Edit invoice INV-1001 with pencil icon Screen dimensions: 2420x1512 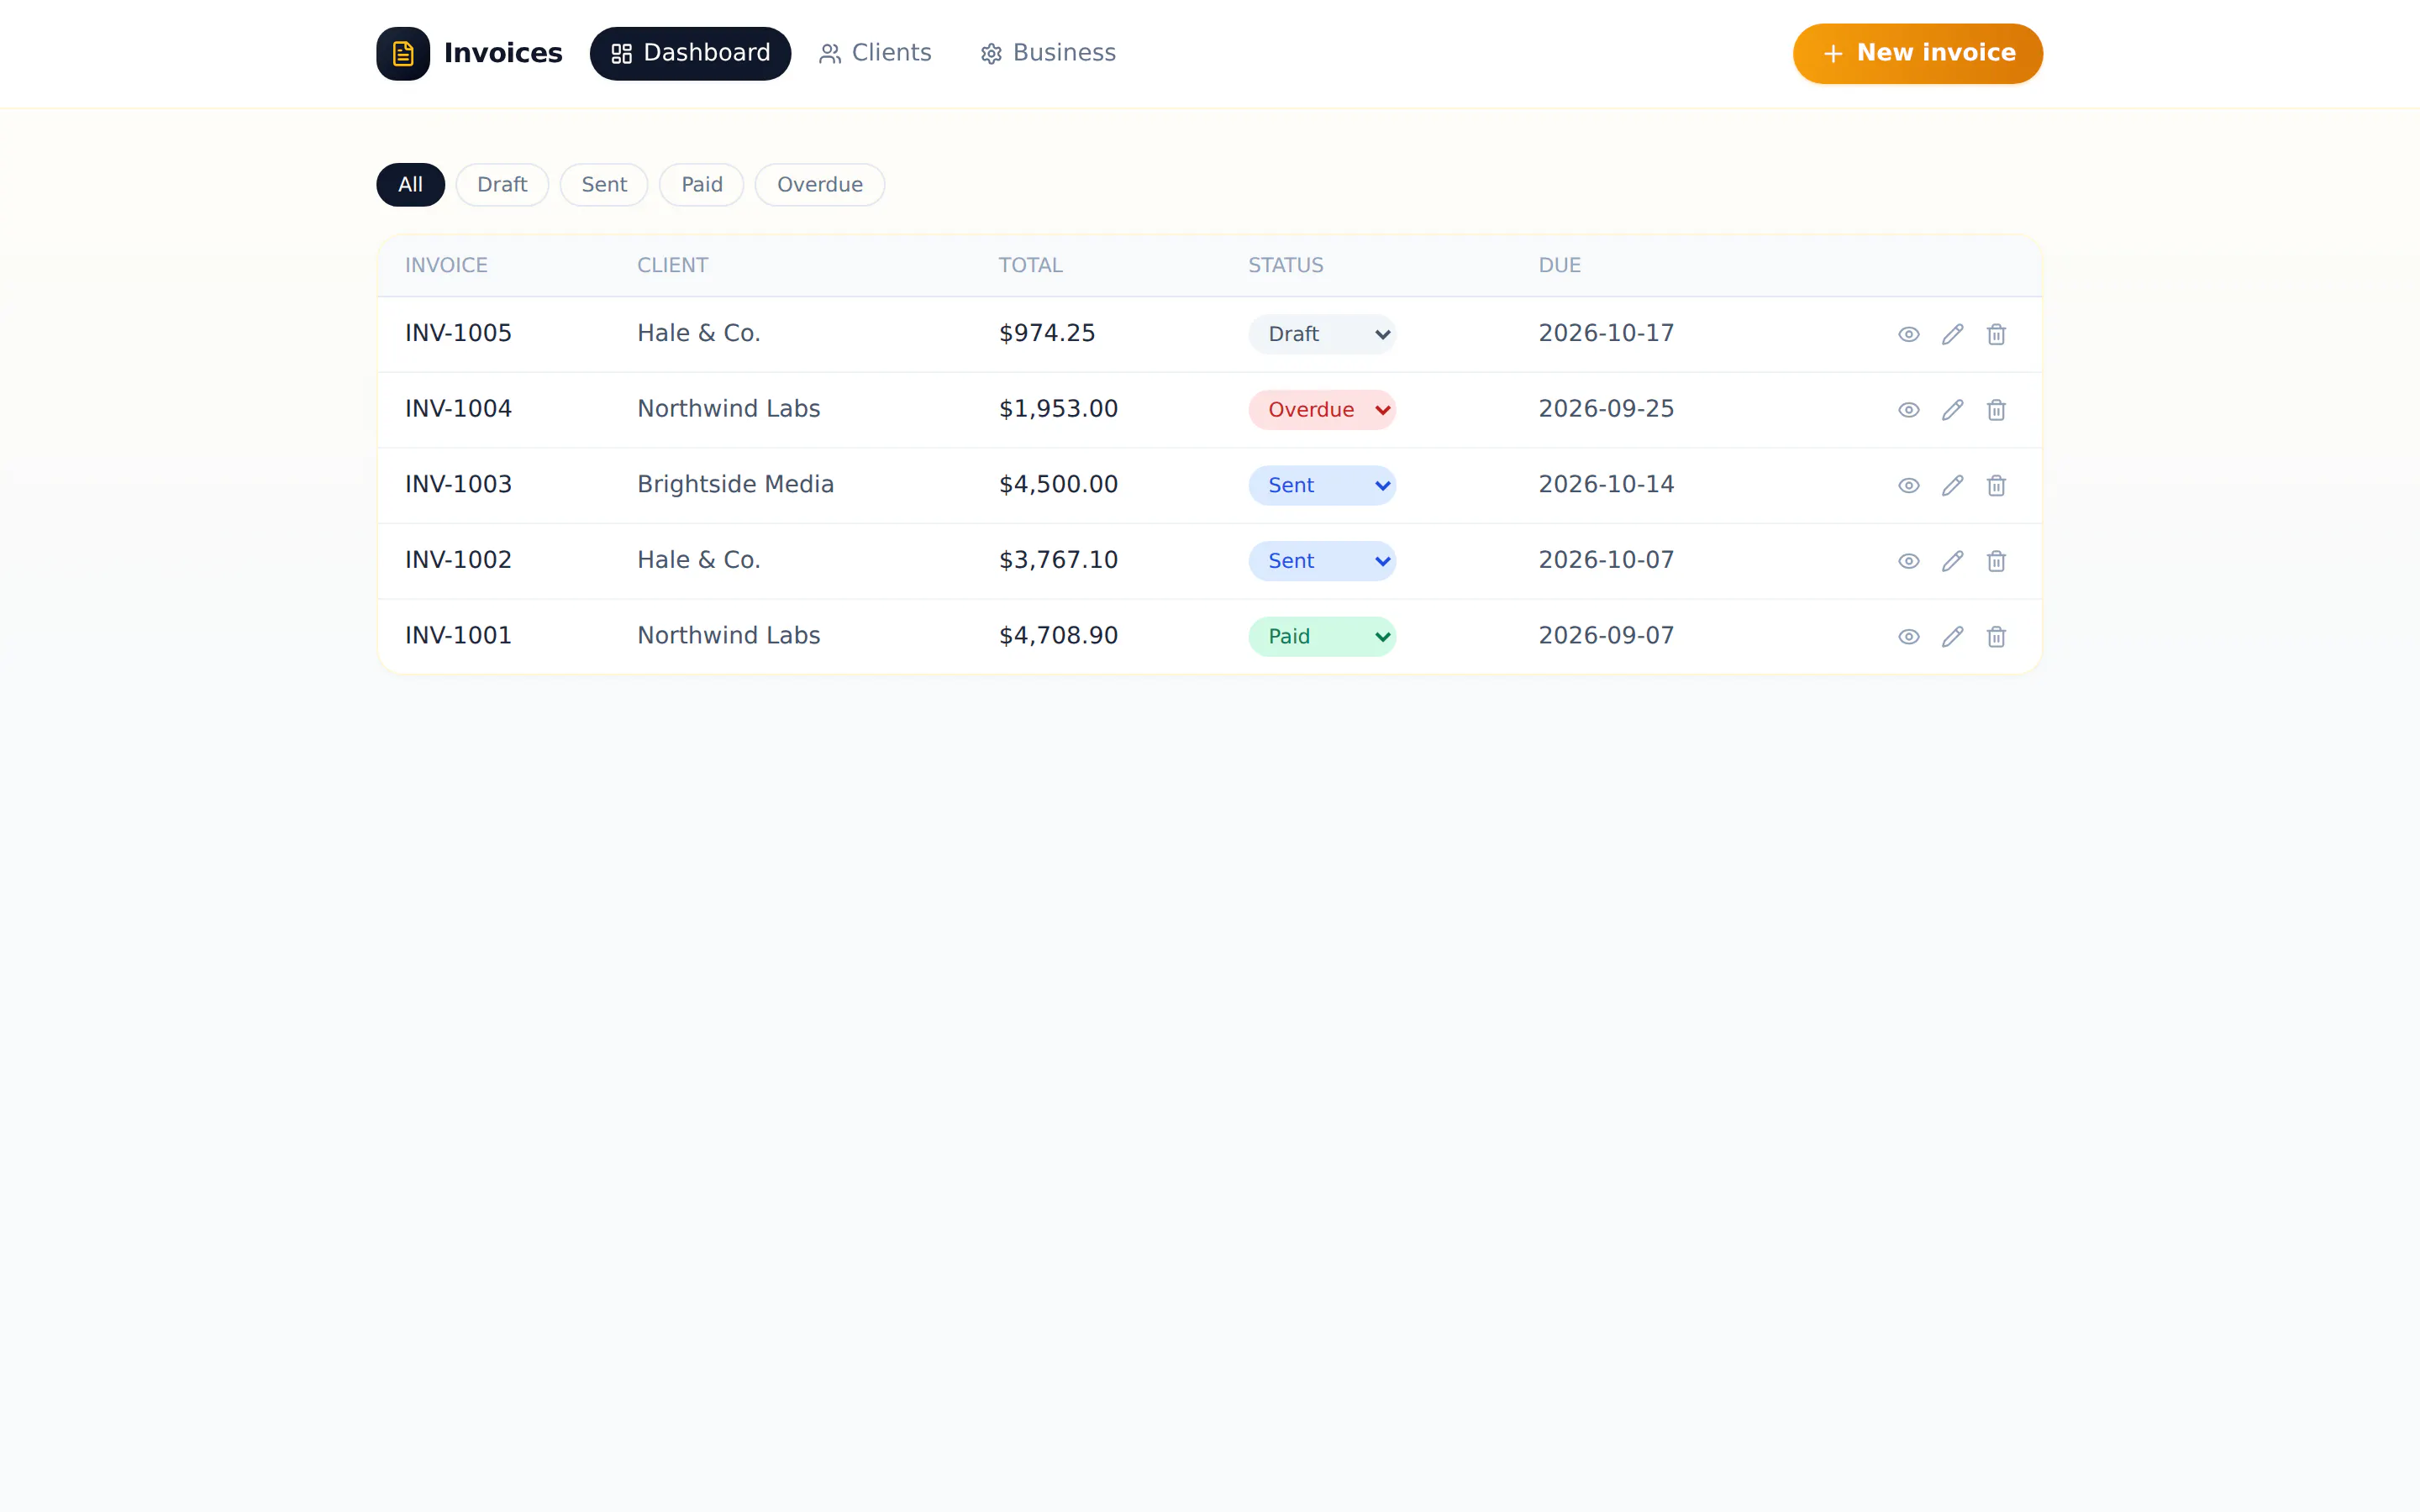pyautogui.click(x=1952, y=637)
